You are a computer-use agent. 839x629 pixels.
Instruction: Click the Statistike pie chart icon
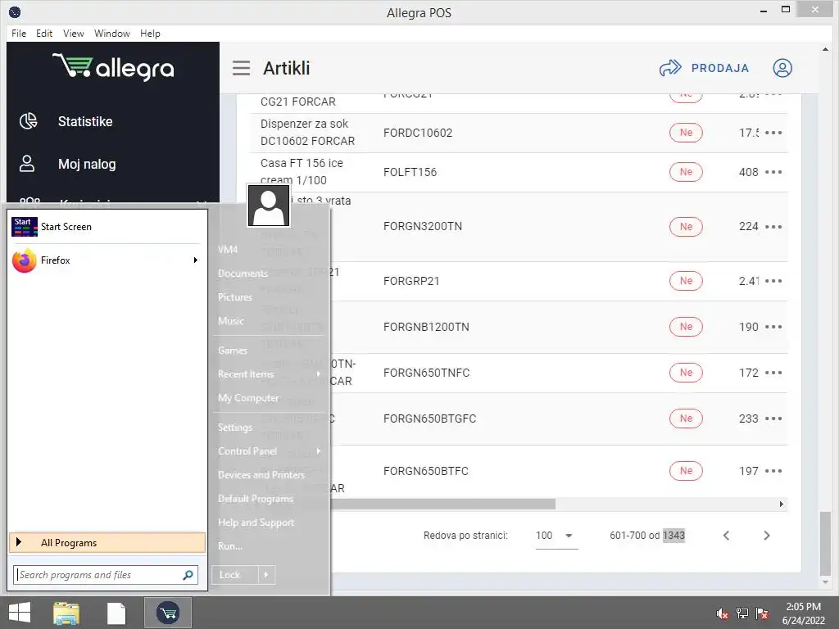coord(29,121)
